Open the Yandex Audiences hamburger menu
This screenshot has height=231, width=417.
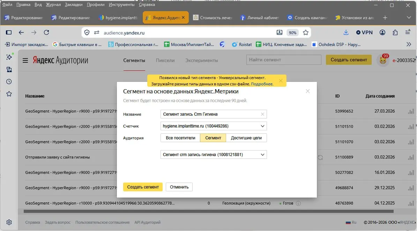[x=25, y=61]
